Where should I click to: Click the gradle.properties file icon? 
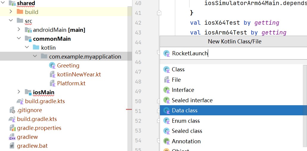tap(12, 128)
